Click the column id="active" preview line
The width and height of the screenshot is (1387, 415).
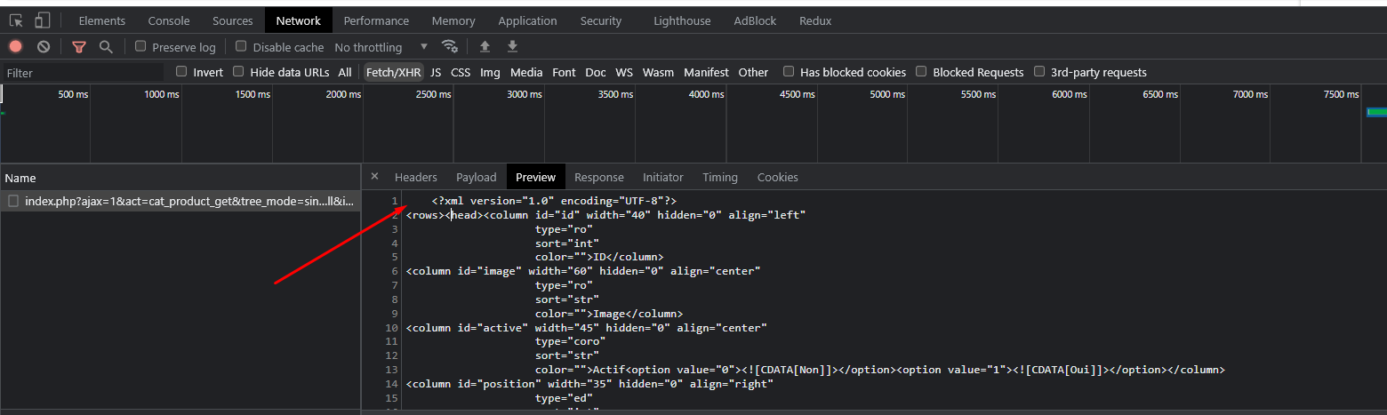587,328
